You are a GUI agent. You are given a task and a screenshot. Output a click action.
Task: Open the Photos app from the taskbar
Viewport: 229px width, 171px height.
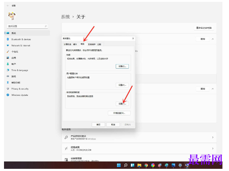173,165
